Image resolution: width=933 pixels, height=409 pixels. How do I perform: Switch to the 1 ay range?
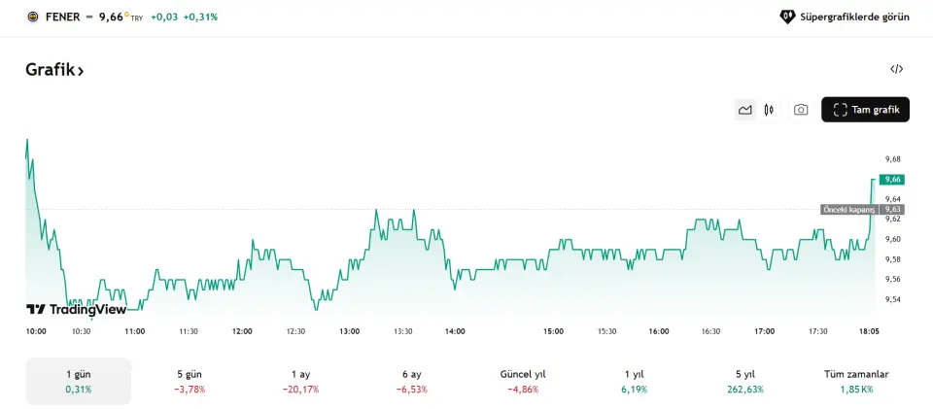(300, 381)
